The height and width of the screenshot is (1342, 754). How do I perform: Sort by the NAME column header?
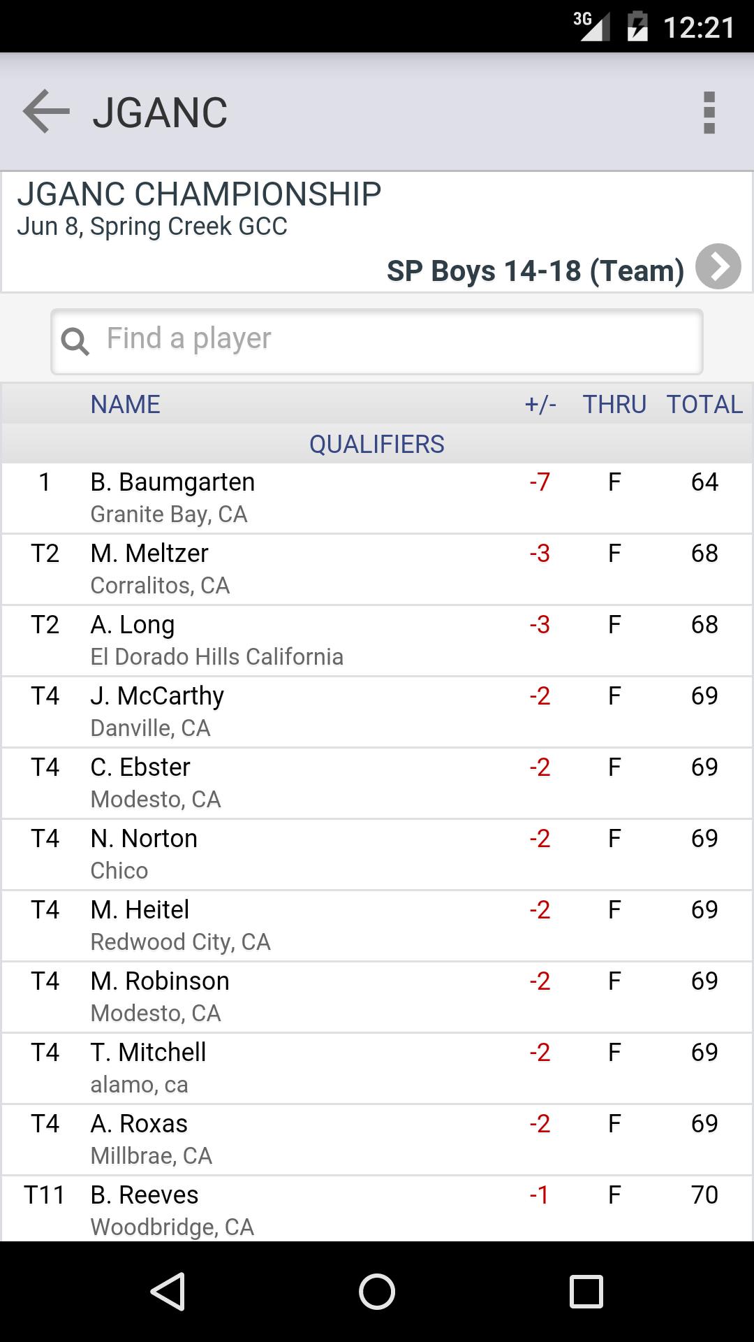[x=126, y=404]
